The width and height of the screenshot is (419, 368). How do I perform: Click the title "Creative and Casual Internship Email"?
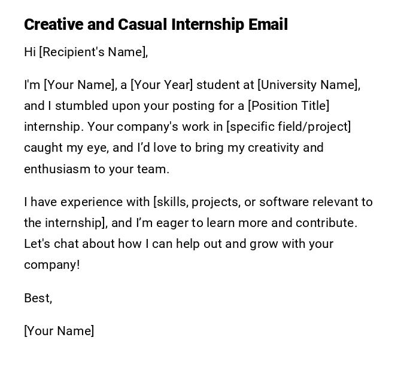pyautogui.click(x=156, y=24)
